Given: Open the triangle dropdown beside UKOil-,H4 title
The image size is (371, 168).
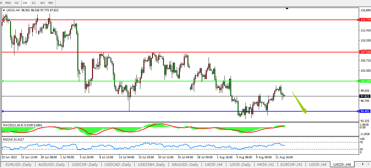Looking at the screenshot, I should 4,10.
